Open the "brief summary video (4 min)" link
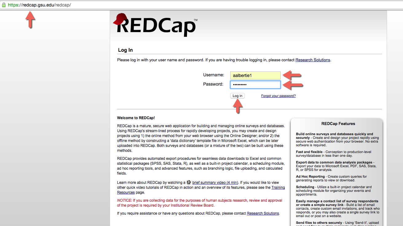Image resolution: width=403 pixels, height=226 pixels. coord(215,182)
